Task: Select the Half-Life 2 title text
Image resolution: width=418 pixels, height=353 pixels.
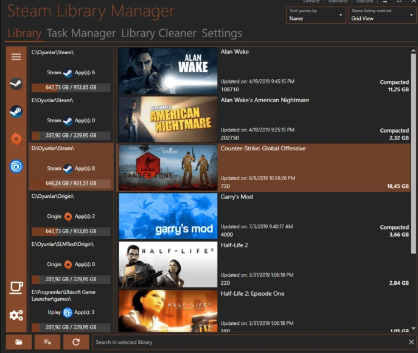Action: pos(234,245)
